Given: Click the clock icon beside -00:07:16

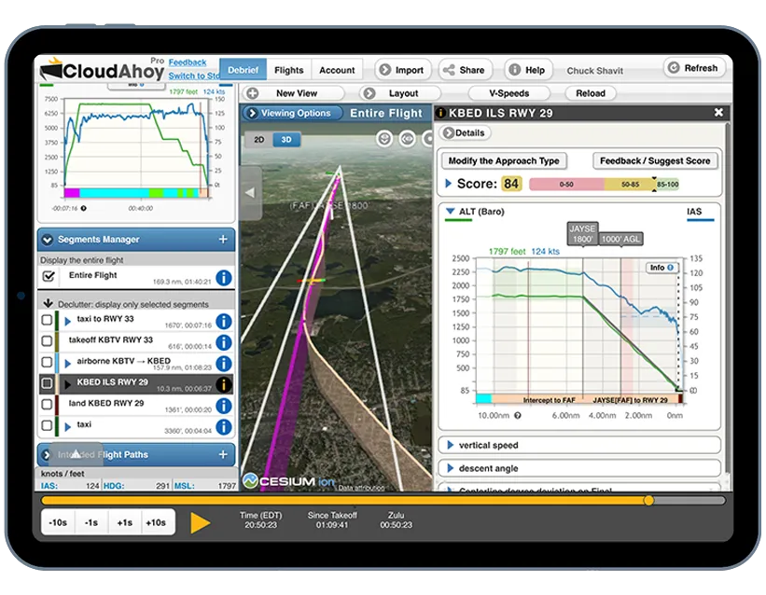Looking at the screenshot, I should (x=84, y=208).
